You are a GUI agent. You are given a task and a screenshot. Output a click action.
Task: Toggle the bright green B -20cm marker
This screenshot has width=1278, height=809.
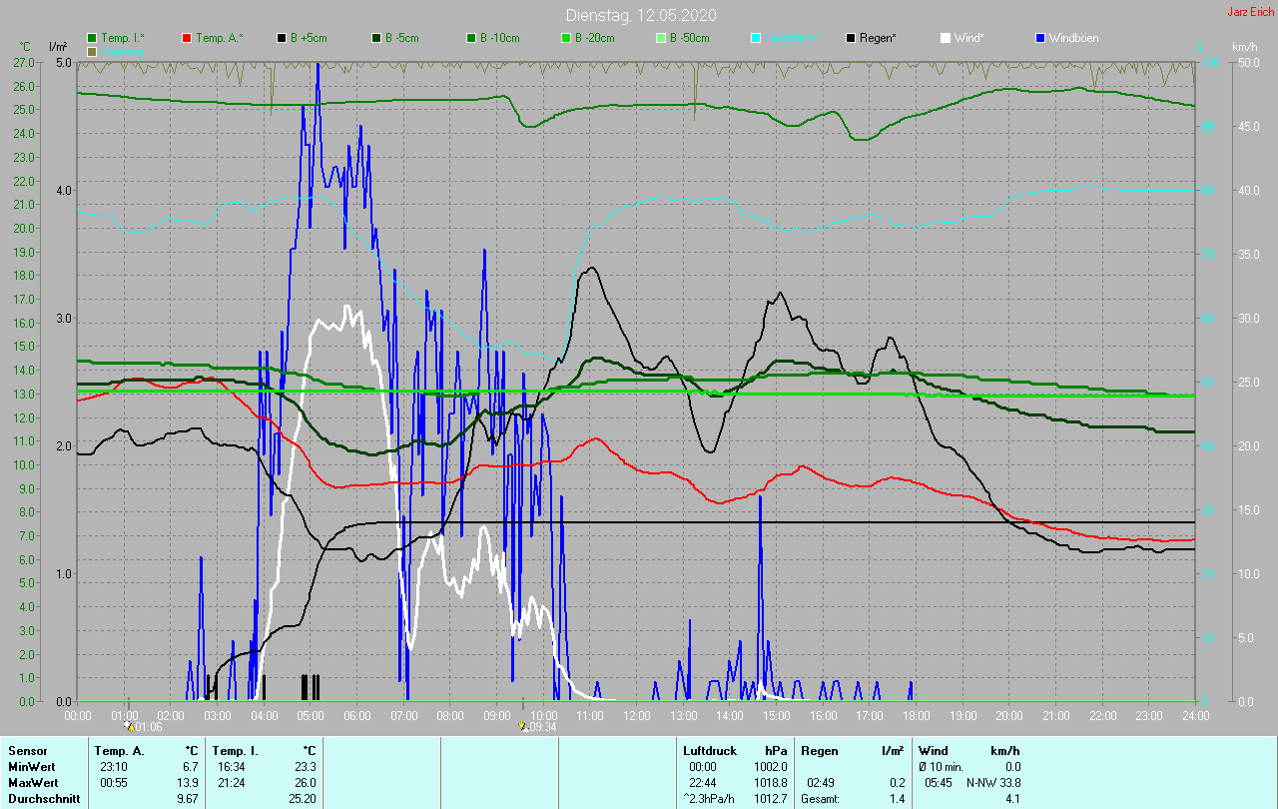[566, 38]
